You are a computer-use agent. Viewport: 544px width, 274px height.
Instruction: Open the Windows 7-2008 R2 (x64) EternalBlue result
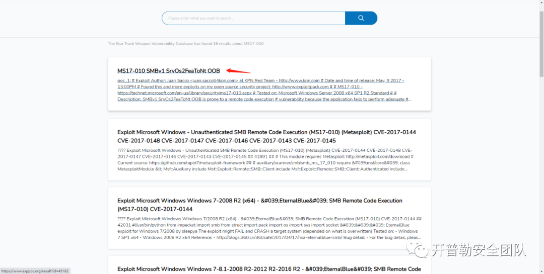click(x=260, y=205)
